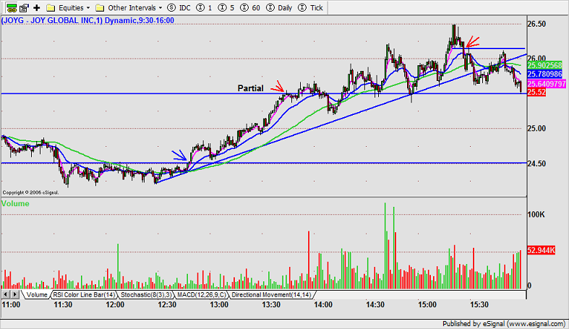Click the Partial annotation text

coord(250,88)
